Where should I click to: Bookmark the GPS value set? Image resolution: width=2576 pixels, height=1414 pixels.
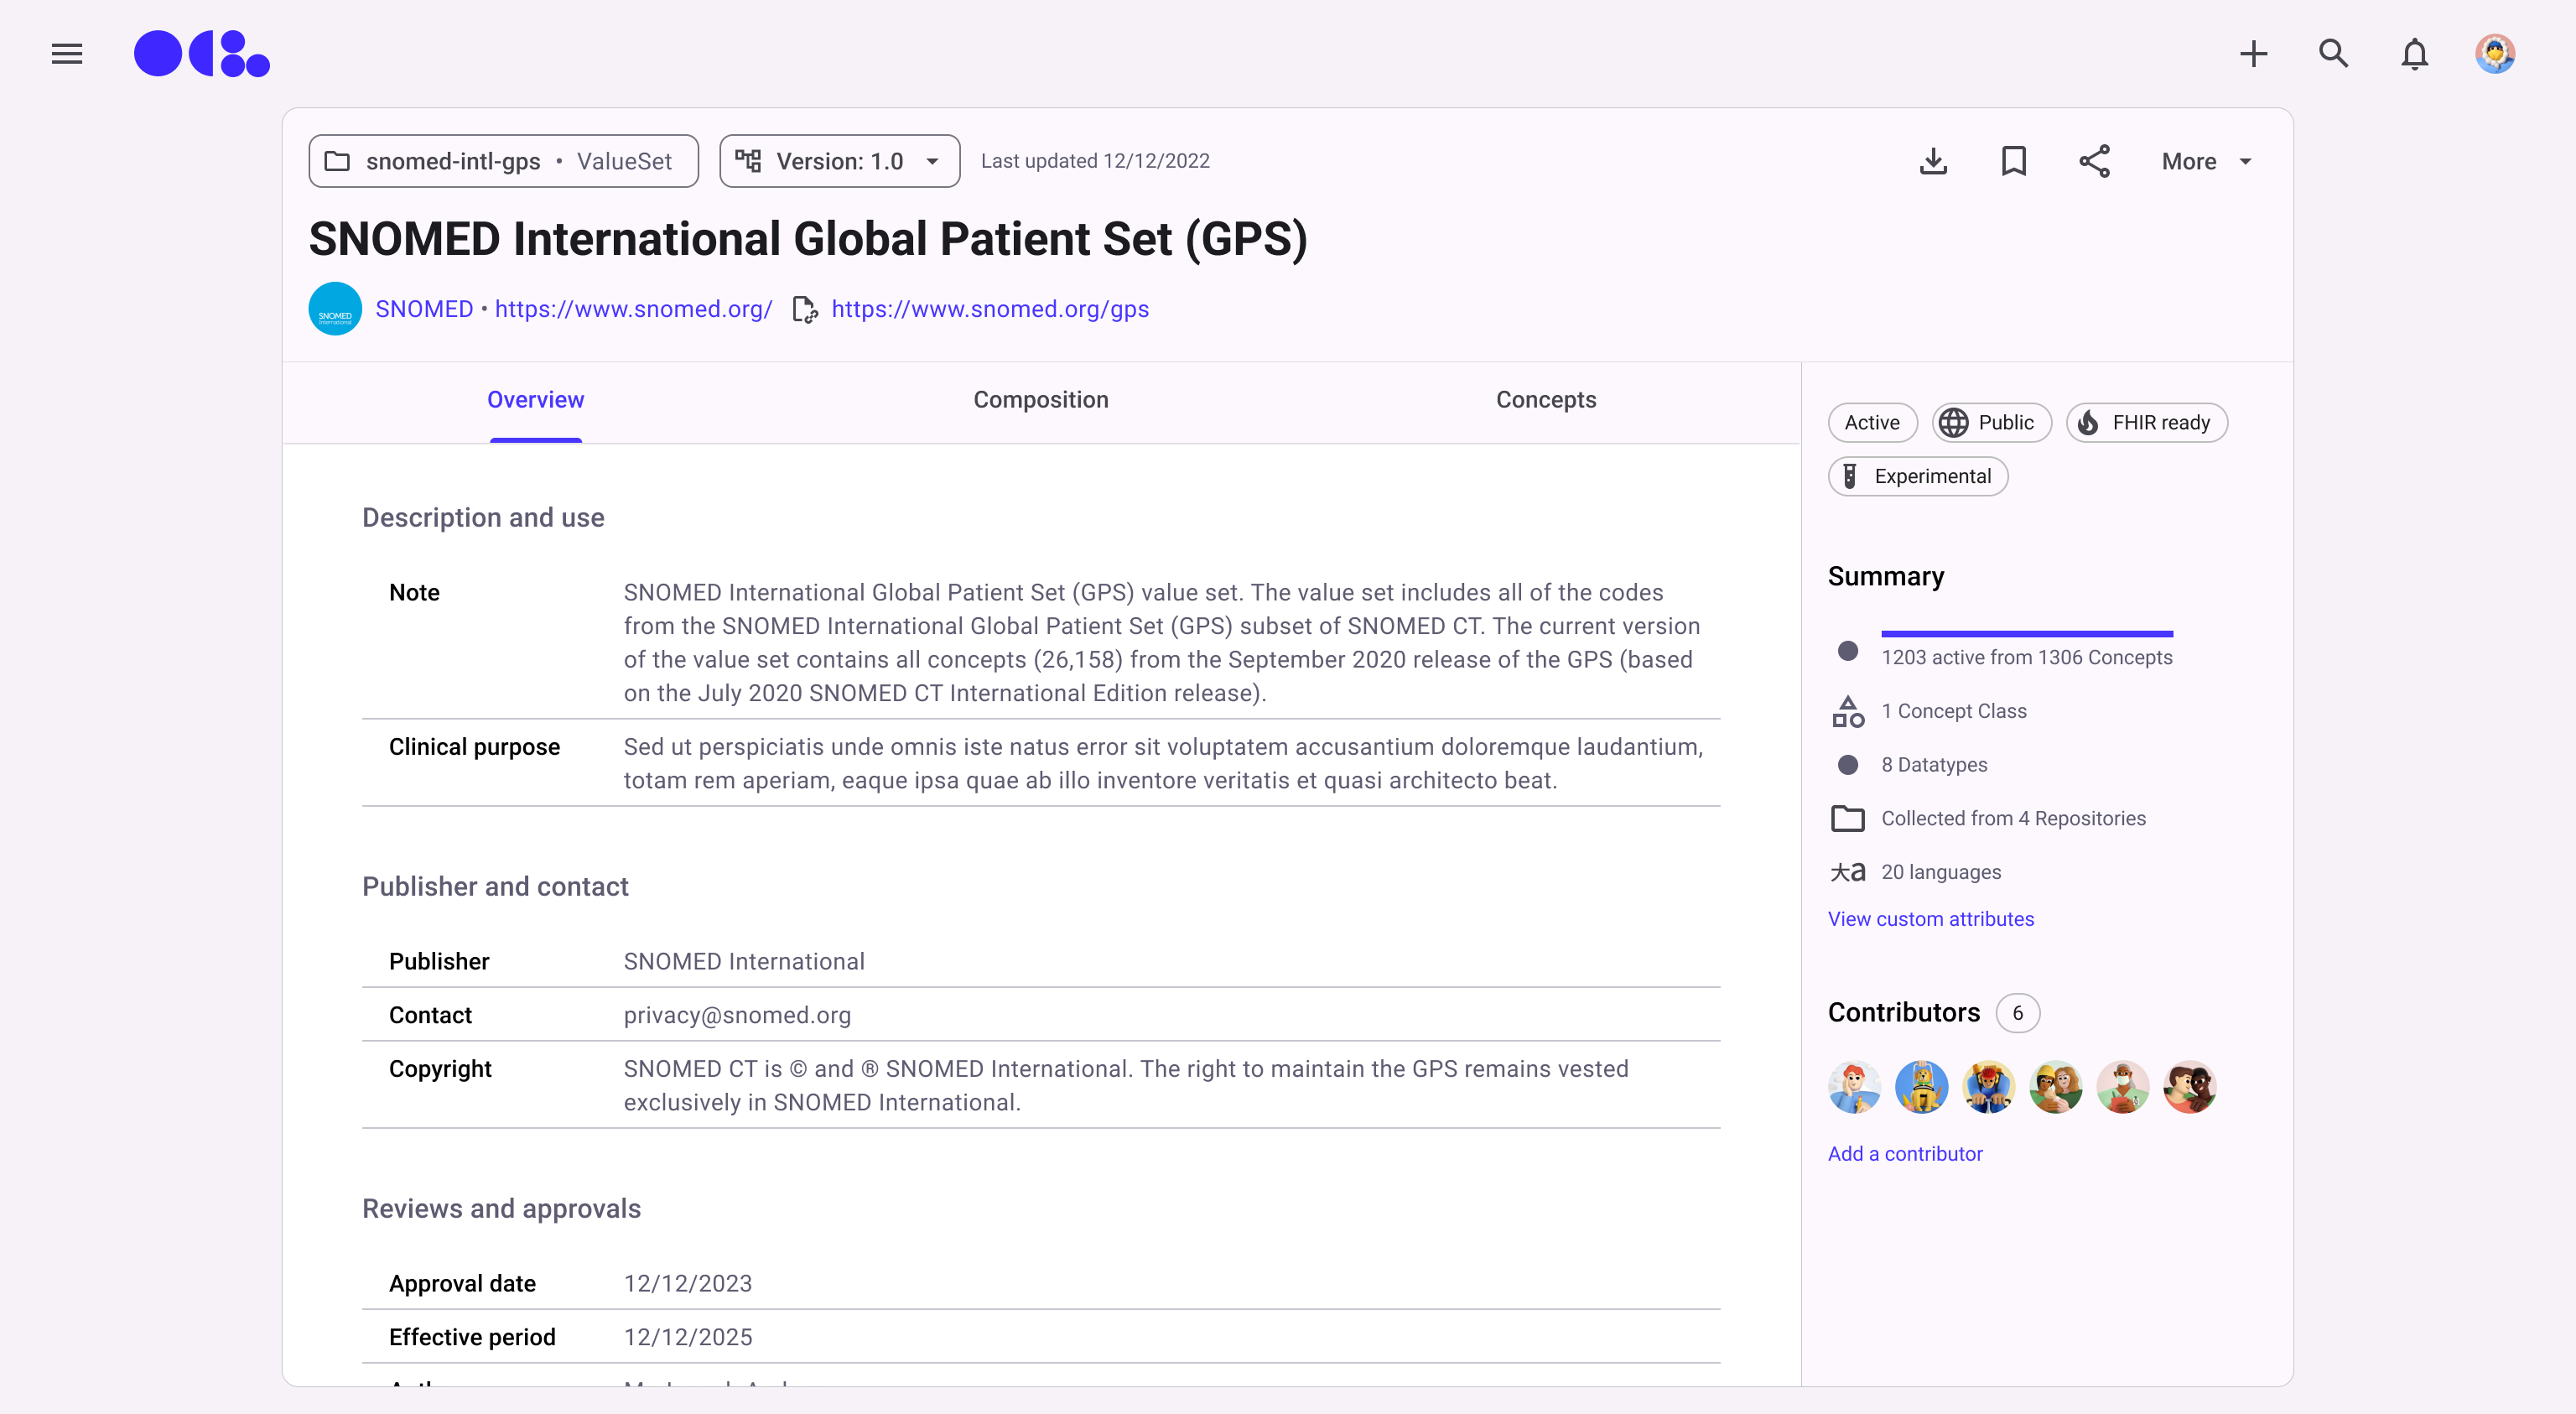pos(2013,161)
